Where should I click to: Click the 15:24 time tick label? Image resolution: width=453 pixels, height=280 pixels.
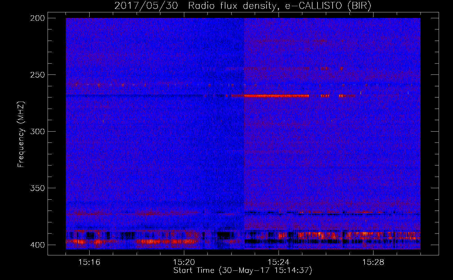[279, 262]
